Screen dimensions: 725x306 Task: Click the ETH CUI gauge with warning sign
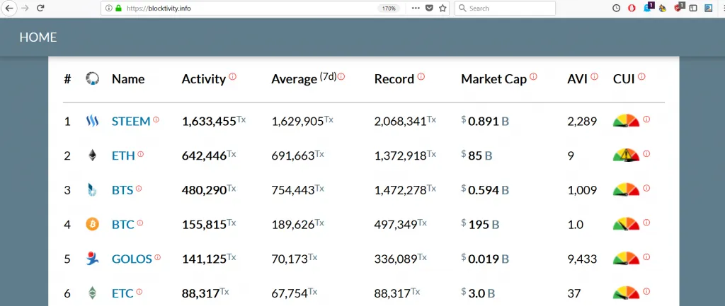(626, 155)
